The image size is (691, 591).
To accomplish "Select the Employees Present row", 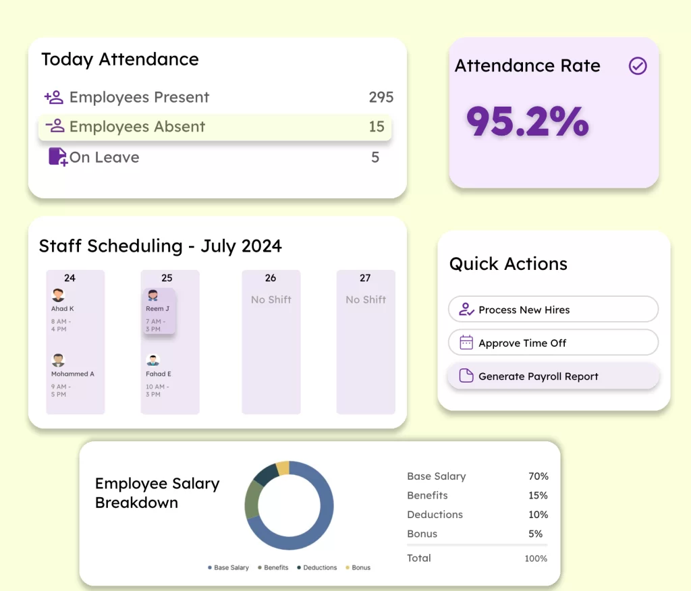I will click(219, 97).
